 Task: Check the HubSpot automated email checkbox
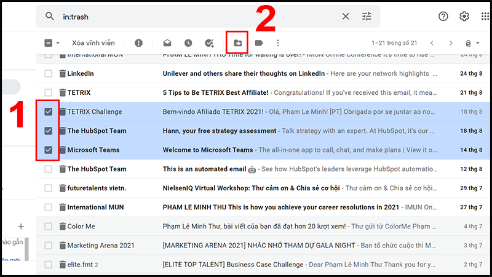point(49,169)
